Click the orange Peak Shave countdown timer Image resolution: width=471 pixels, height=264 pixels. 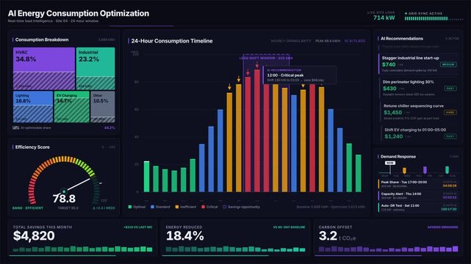pos(450,186)
